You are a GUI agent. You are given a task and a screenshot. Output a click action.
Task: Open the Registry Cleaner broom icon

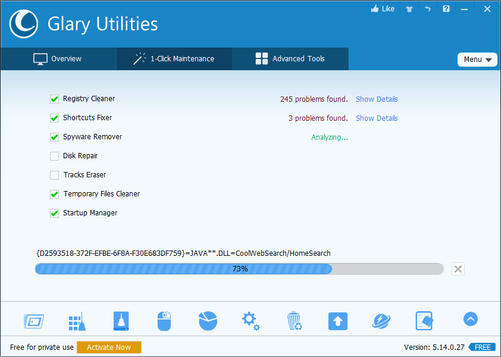click(77, 321)
